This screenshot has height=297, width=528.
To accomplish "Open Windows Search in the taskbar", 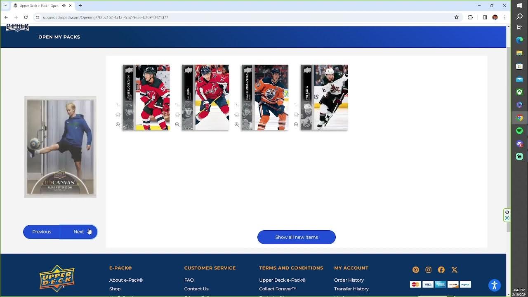I will pos(519,16).
